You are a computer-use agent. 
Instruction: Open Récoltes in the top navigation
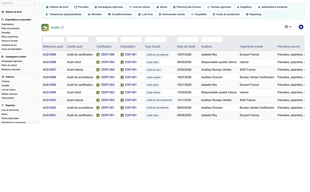pos(95,14)
